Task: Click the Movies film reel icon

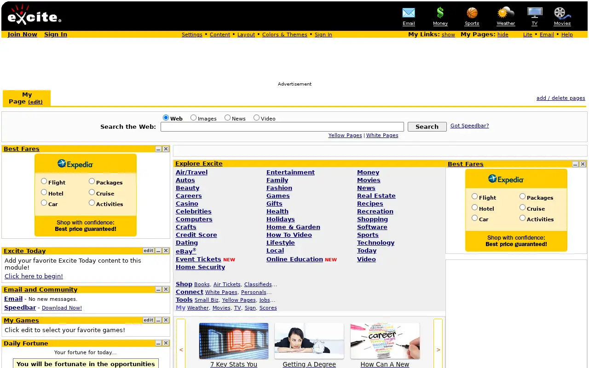Action: click(562, 13)
